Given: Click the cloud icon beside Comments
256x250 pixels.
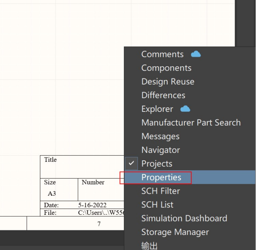Looking at the screenshot, I should 196,54.
